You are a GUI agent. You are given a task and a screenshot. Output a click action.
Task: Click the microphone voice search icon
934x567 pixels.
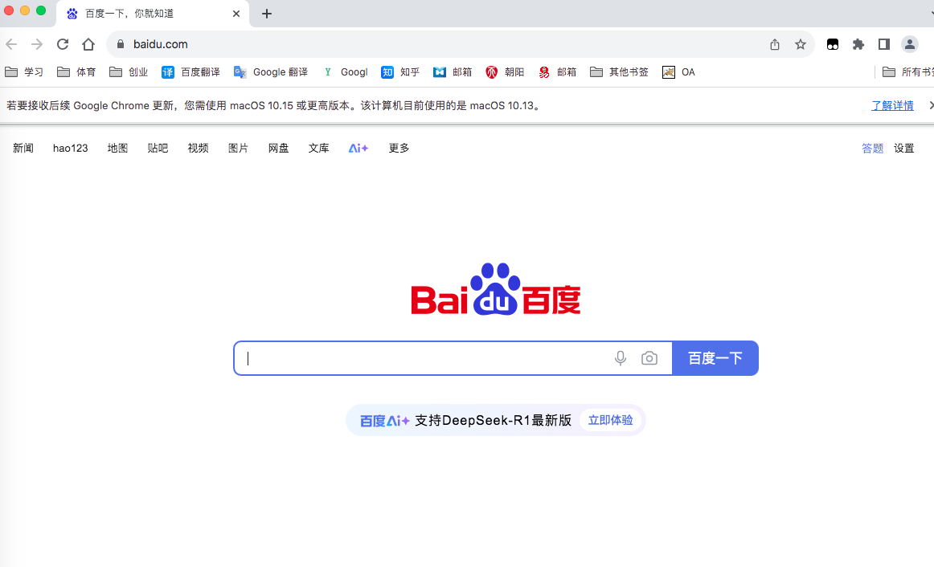(620, 358)
